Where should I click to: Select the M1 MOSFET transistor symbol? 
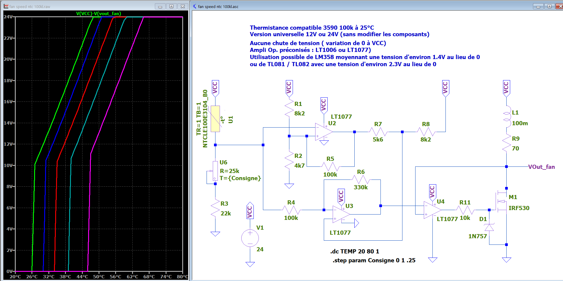point(501,202)
